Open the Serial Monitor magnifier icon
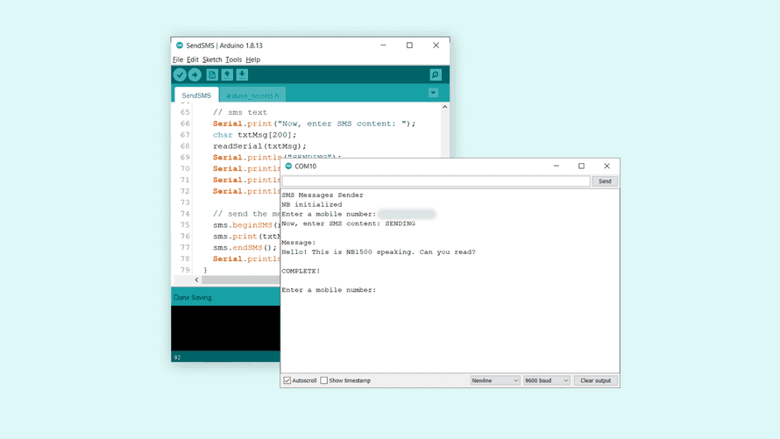This screenshot has width=780, height=439. pos(436,74)
